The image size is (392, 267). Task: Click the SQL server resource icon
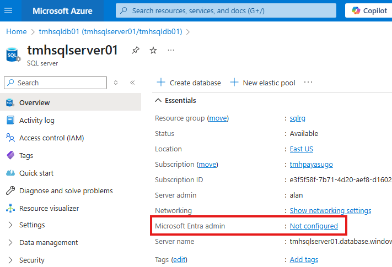[x=13, y=55]
